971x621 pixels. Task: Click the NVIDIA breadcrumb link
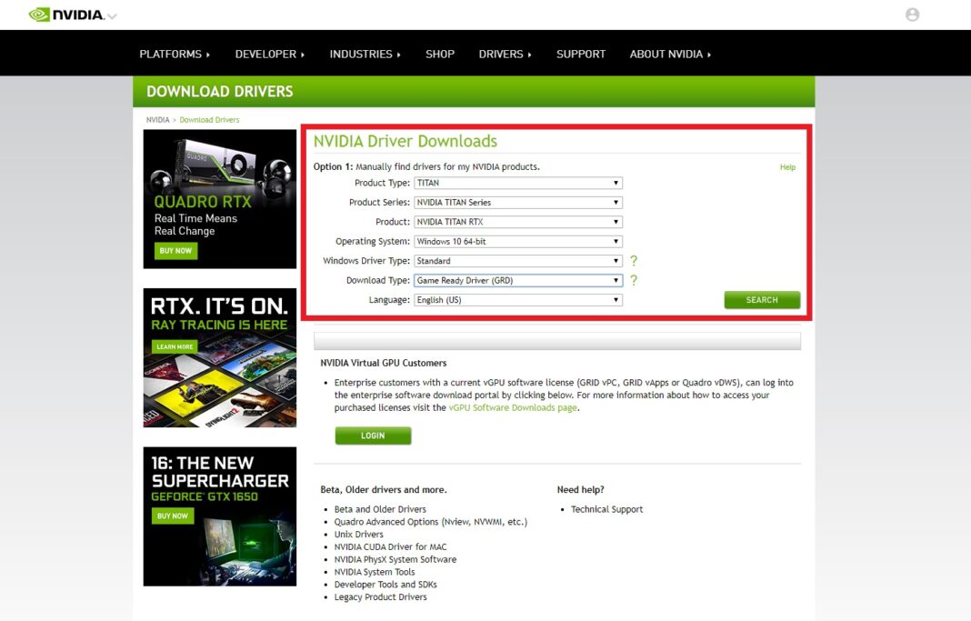coord(157,120)
